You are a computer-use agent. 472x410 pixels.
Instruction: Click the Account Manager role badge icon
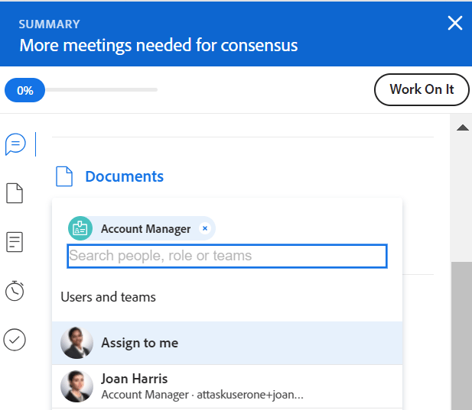pos(80,228)
